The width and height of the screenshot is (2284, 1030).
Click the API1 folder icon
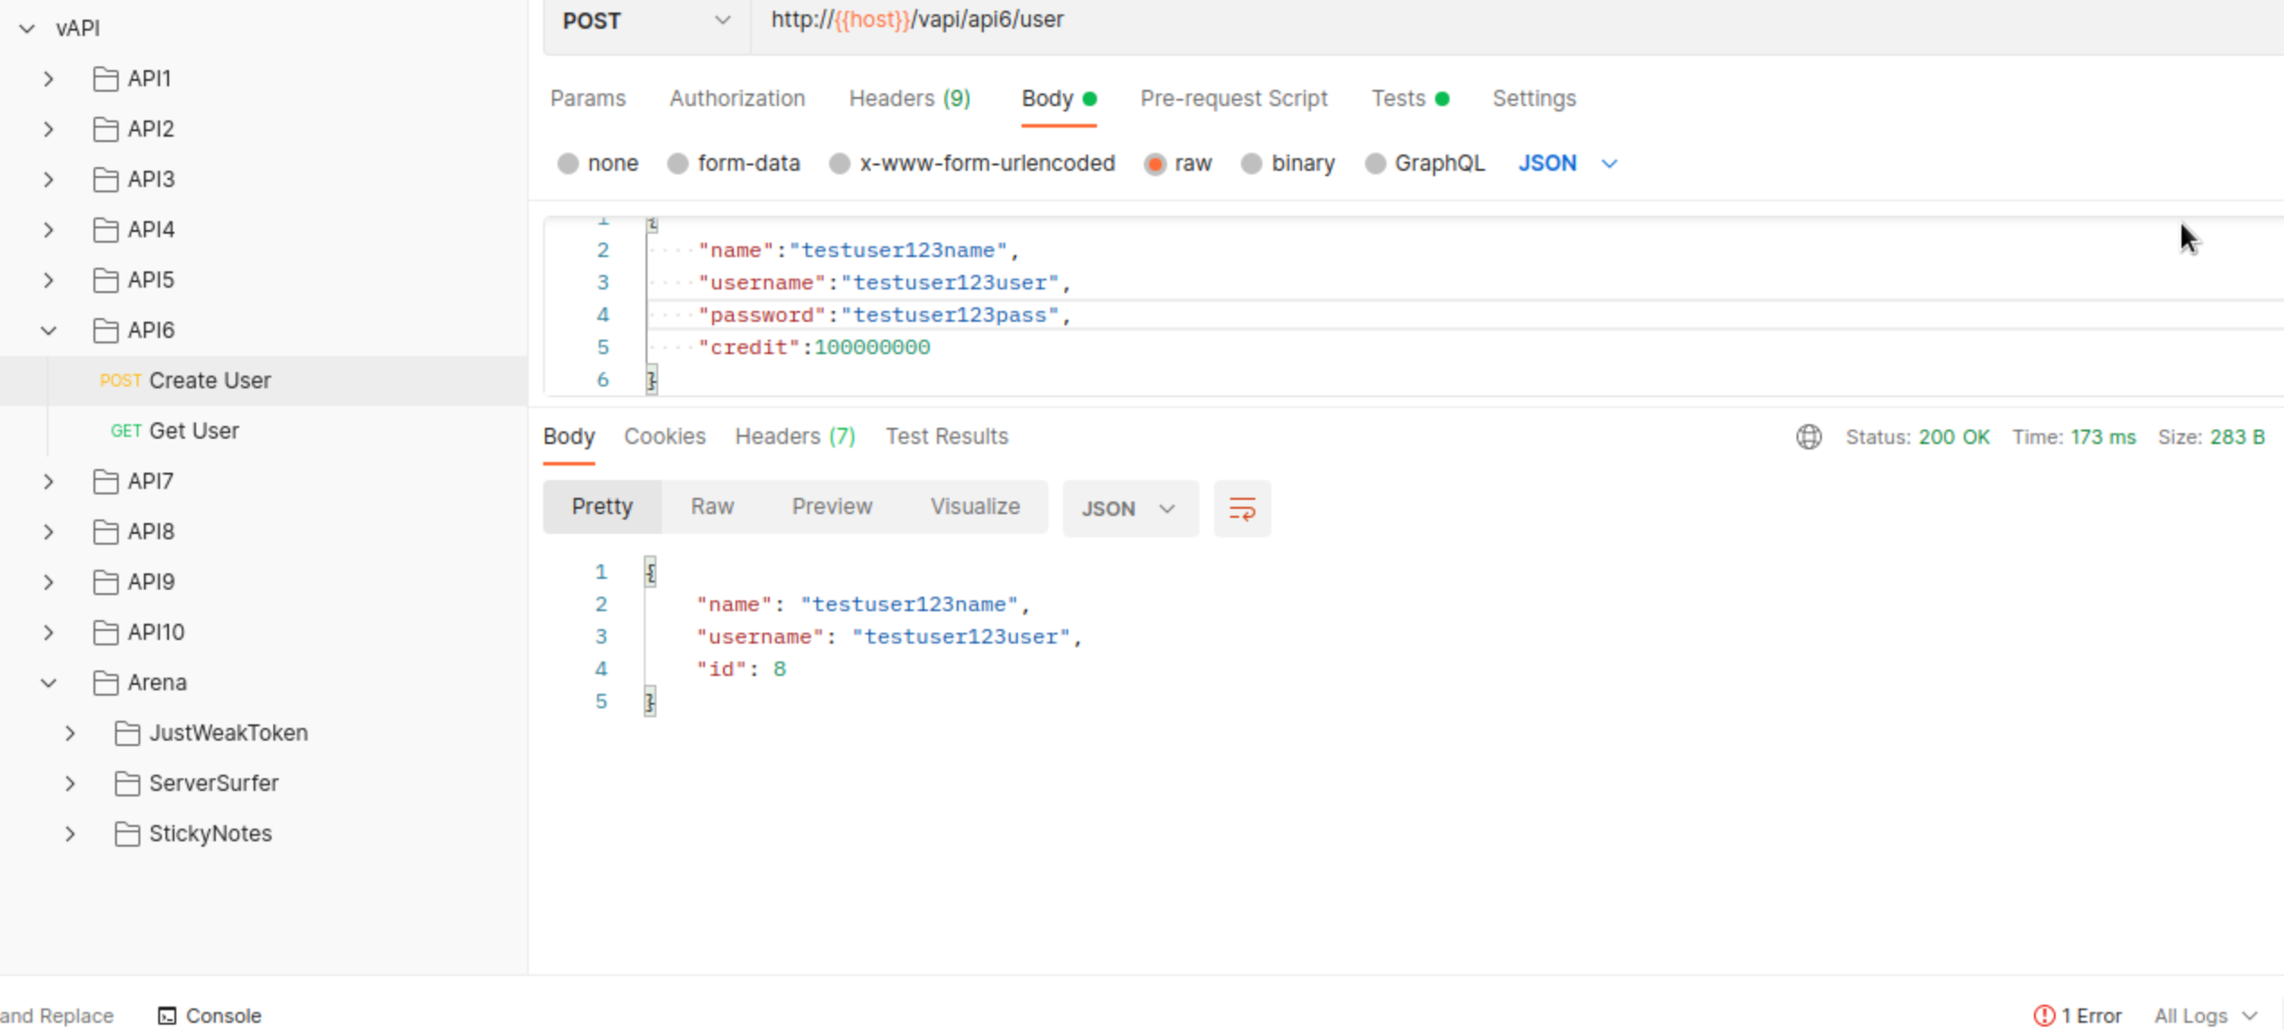coord(106,79)
